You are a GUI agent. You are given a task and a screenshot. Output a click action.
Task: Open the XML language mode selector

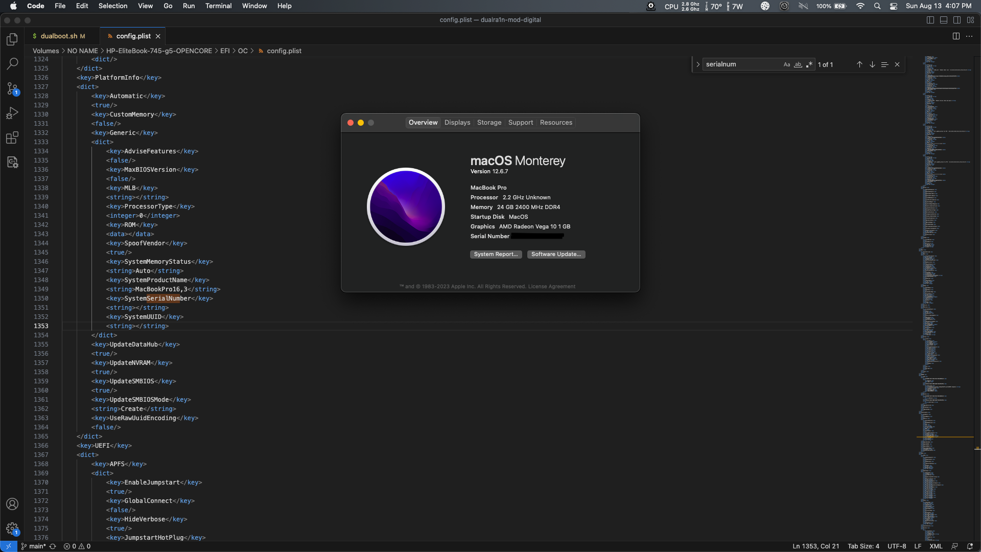coord(936,546)
